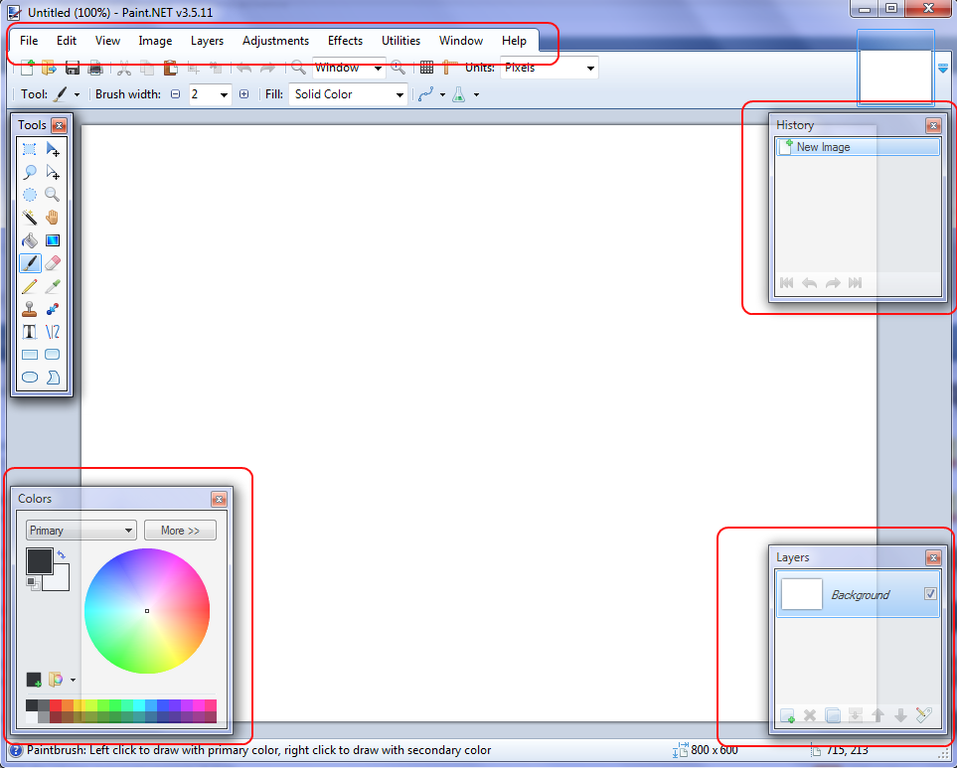Open the Effects menu
Image resolution: width=957 pixels, height=768 pixels.
point(346,41)
